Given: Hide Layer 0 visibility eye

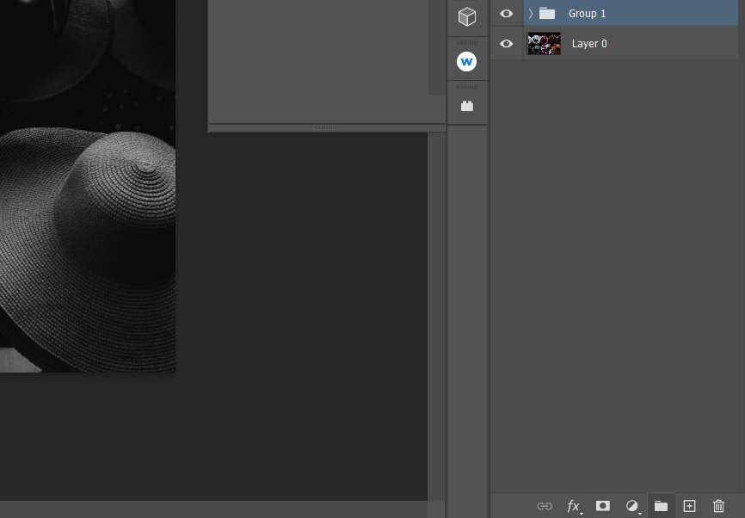Looking at the screenshot, I should [x=507, y=43].
